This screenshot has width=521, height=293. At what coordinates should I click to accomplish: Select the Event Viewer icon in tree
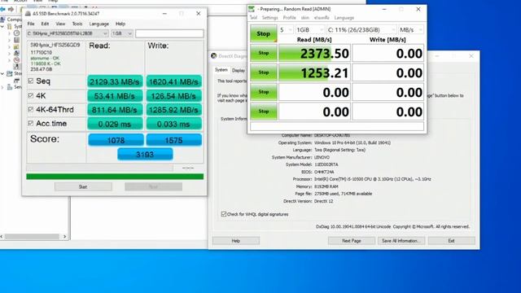16,40
